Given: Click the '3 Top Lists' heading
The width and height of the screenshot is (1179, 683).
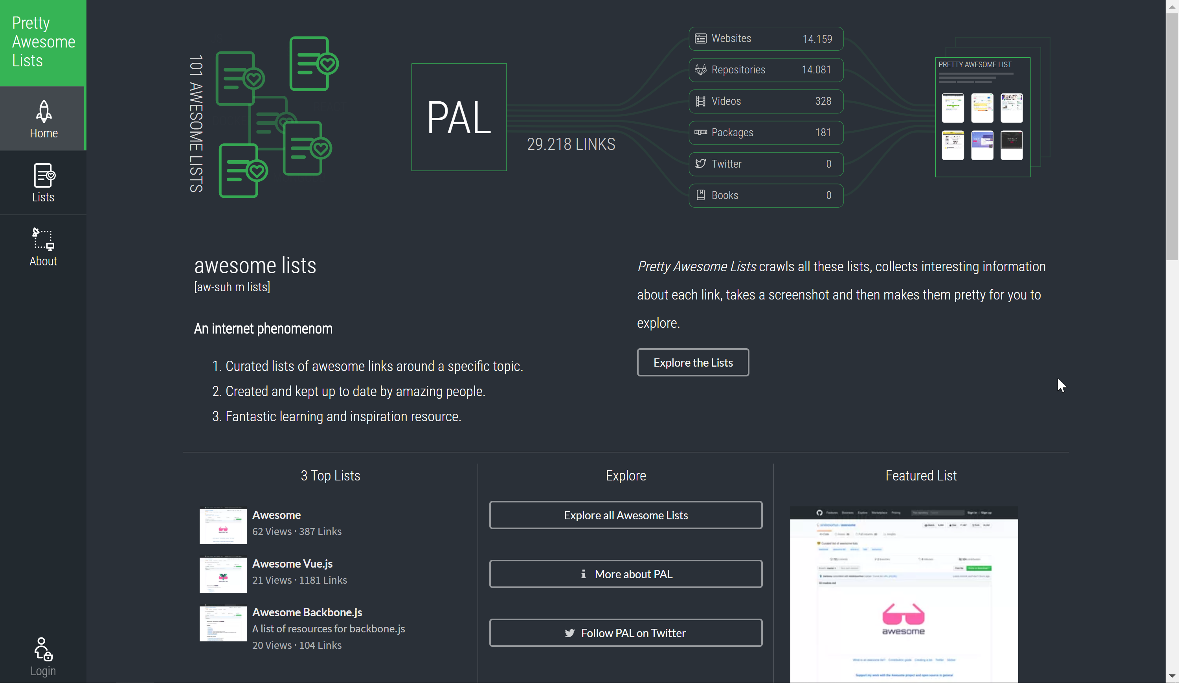Looking at the screenshot, I should [x=330, y=476].
